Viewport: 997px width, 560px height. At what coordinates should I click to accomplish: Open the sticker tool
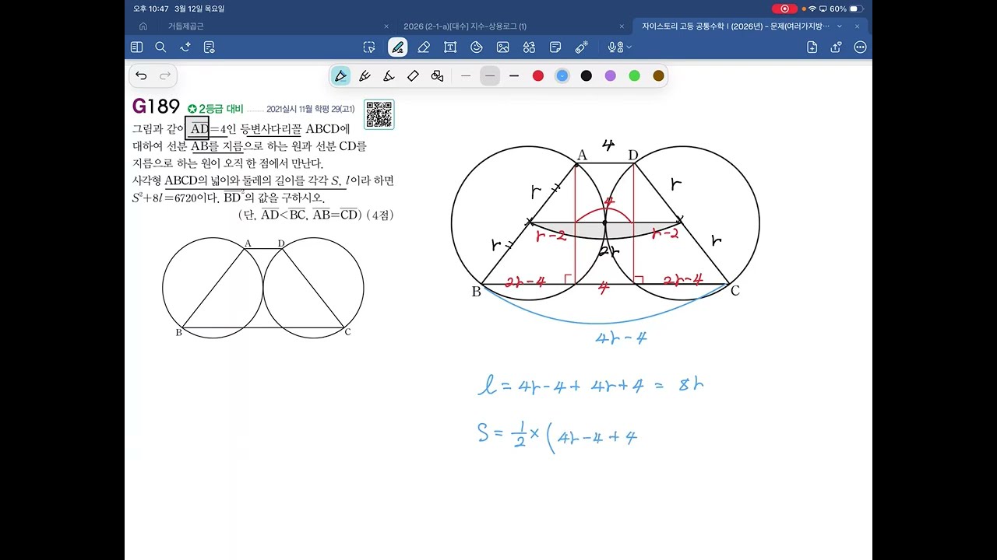click(x=477, y=47)
